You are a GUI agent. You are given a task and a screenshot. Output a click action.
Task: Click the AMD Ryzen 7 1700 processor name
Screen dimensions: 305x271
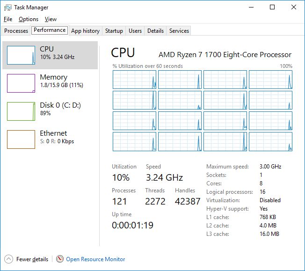[x=225, y=54]
